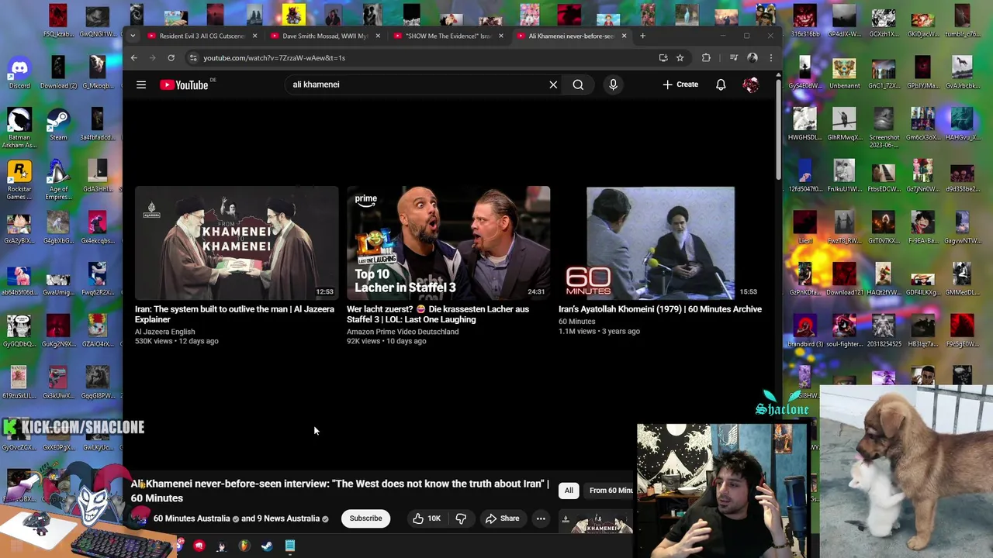The width and height of the screenshot is (993, 558).
Task: Open 'Download (2)' desktop file
Action: (x=58, y=73)
